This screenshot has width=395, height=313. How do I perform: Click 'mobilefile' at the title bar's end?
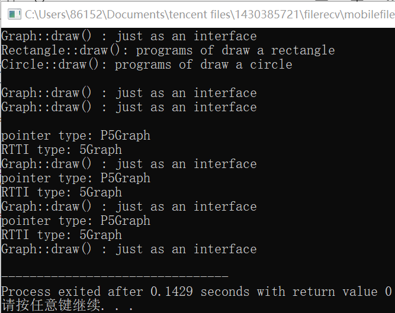[x=370, y=14]
